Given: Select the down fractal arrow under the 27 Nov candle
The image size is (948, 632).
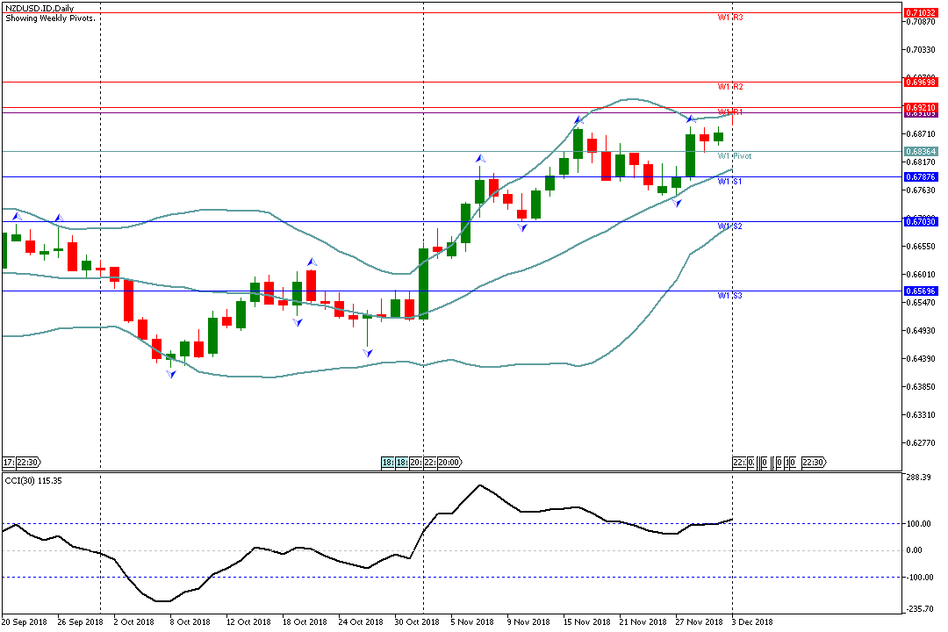Looking at the screenshot, I should click(x=677, y=203).
